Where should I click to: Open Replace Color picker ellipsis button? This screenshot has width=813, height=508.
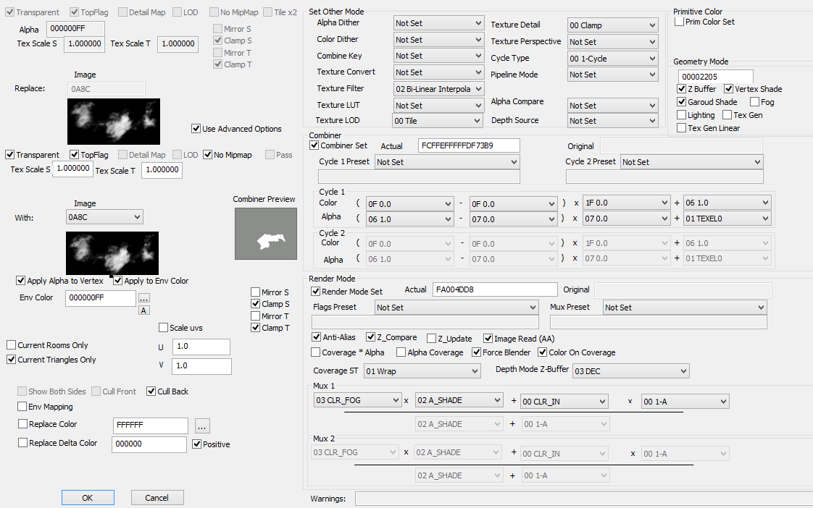(x=202, y=426)
